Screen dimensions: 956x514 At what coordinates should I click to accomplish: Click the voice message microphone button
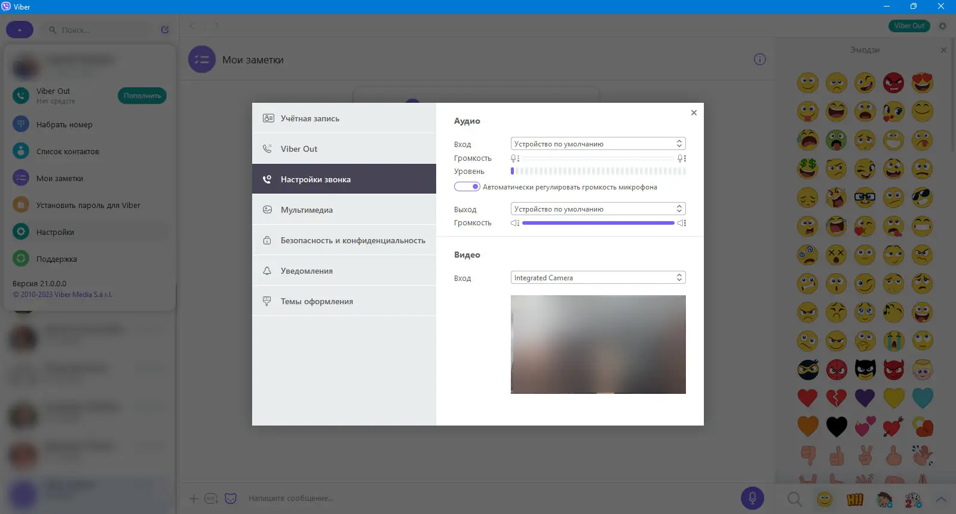(752, 498)
